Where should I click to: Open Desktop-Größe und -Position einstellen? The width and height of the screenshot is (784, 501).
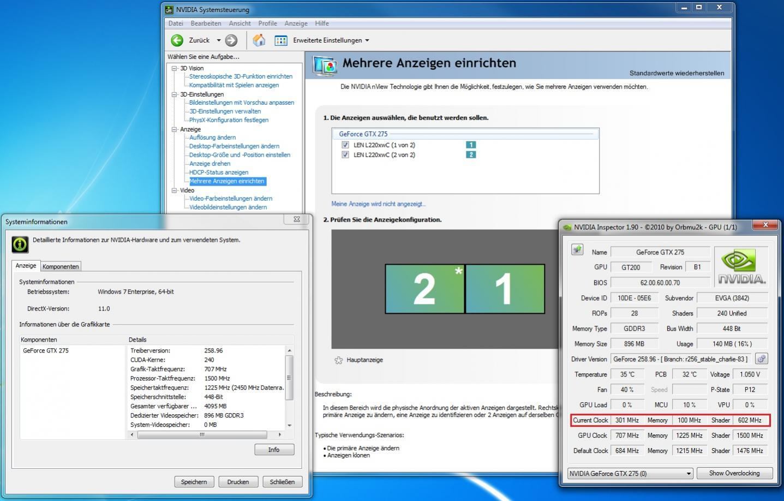pos(240,155)
